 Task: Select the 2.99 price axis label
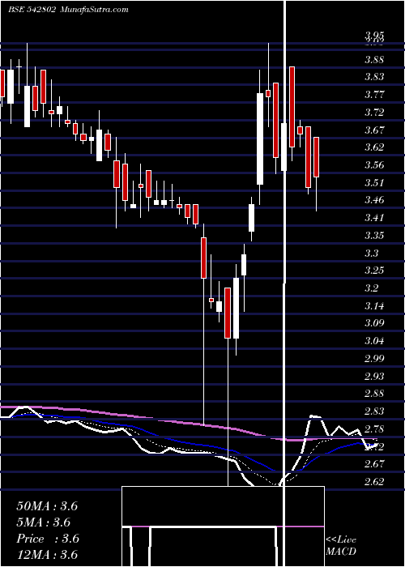coord(374,359)
